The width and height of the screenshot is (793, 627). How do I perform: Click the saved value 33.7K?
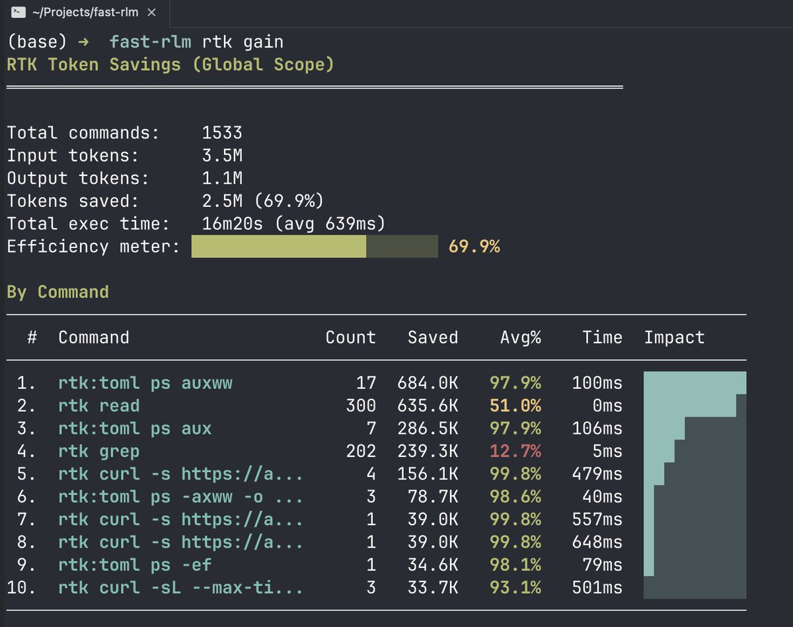coord(433,587)
